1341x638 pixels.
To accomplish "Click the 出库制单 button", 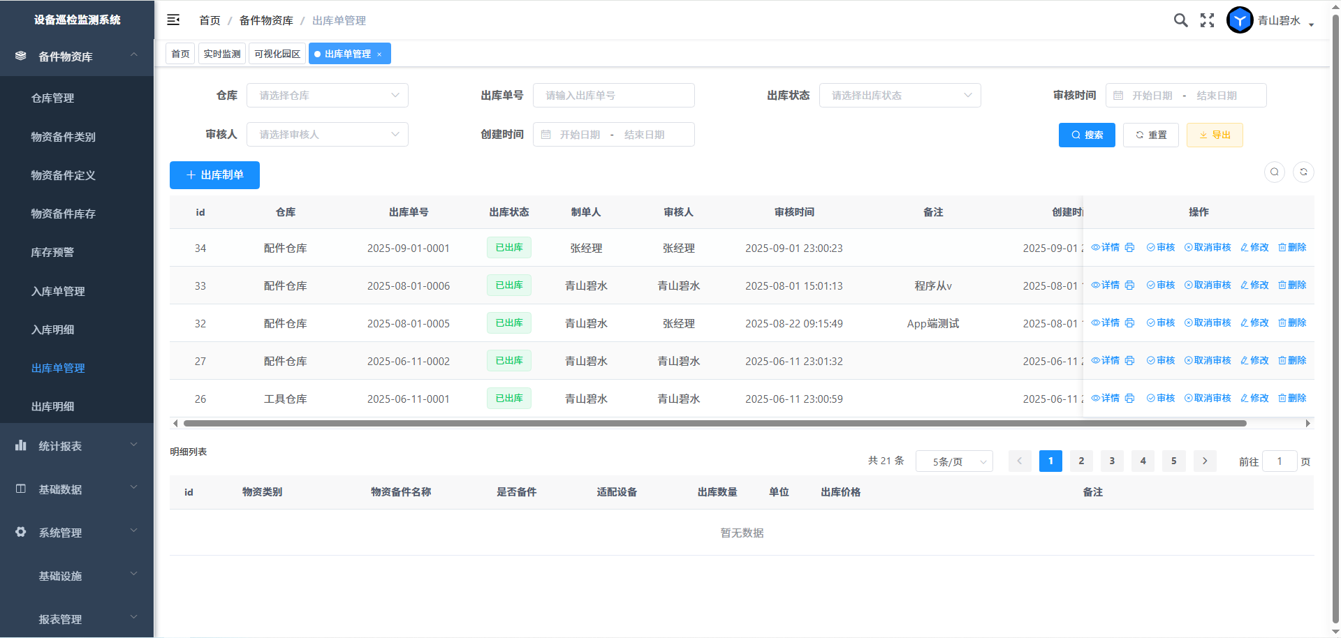I will click(214, 175).
